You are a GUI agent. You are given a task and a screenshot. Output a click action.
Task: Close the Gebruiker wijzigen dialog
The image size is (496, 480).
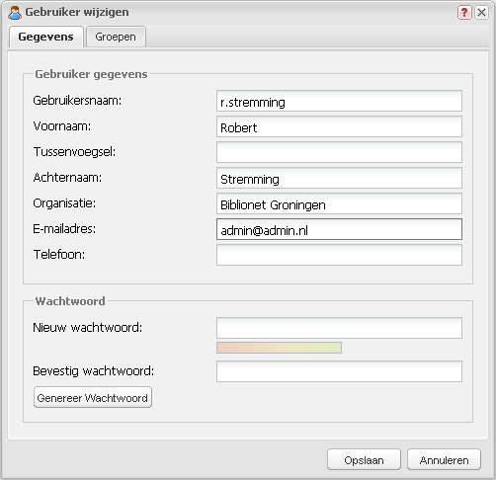481,13
